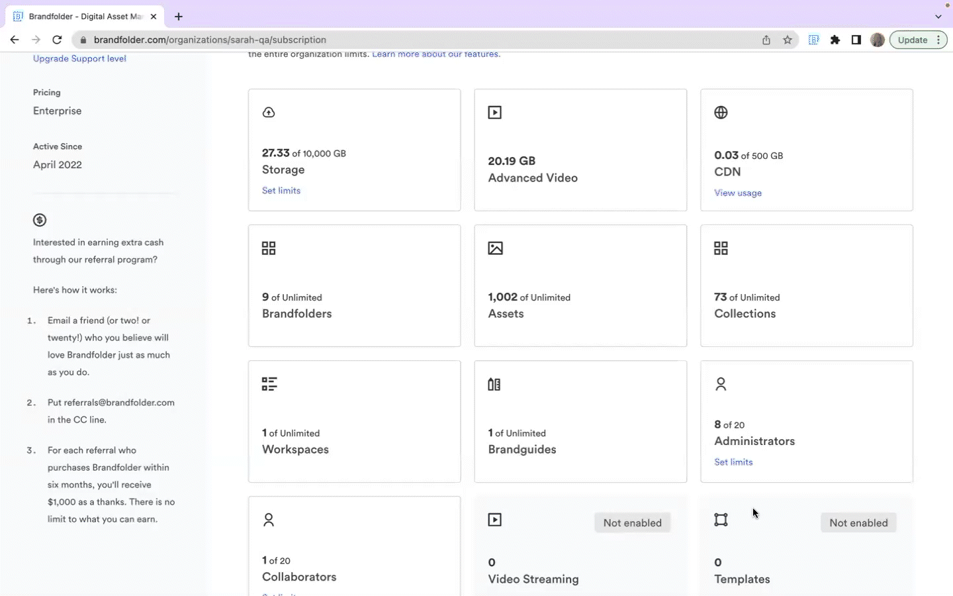Expand the browser tab search chevron
This screenshot has width=953, height=596.
tap(938, 17)
